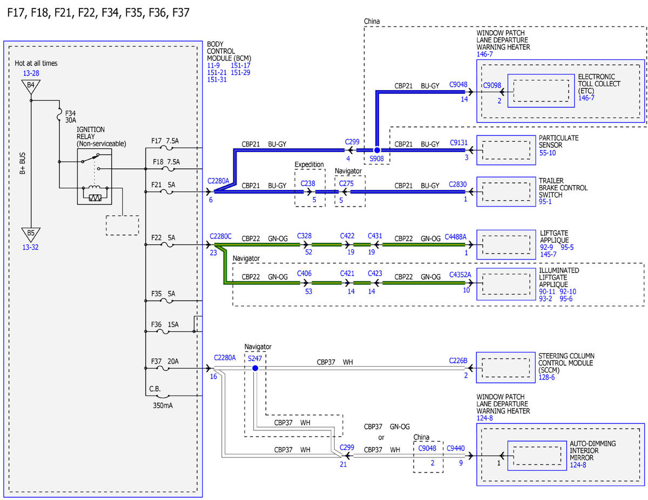Select connector C9098
The height and width of the screenshot is (500, 648).
(492, 85)
